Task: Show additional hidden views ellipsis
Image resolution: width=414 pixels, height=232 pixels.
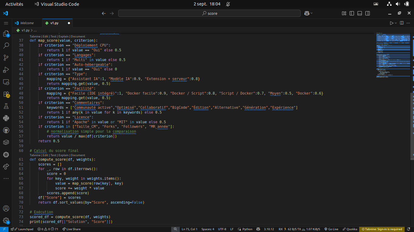Action: (x=6, y=179)
